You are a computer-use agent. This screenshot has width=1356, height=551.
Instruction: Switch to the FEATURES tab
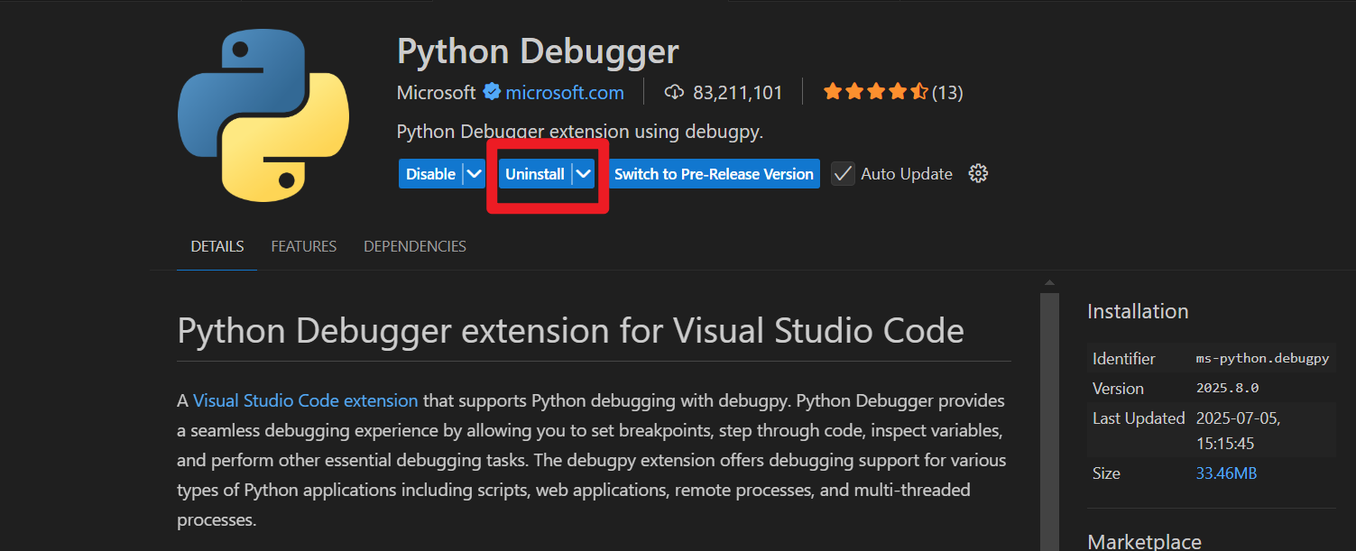pos(303,245)
